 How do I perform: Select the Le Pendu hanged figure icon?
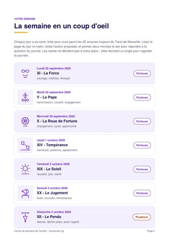pyautogui.click(x=25, y=217)
